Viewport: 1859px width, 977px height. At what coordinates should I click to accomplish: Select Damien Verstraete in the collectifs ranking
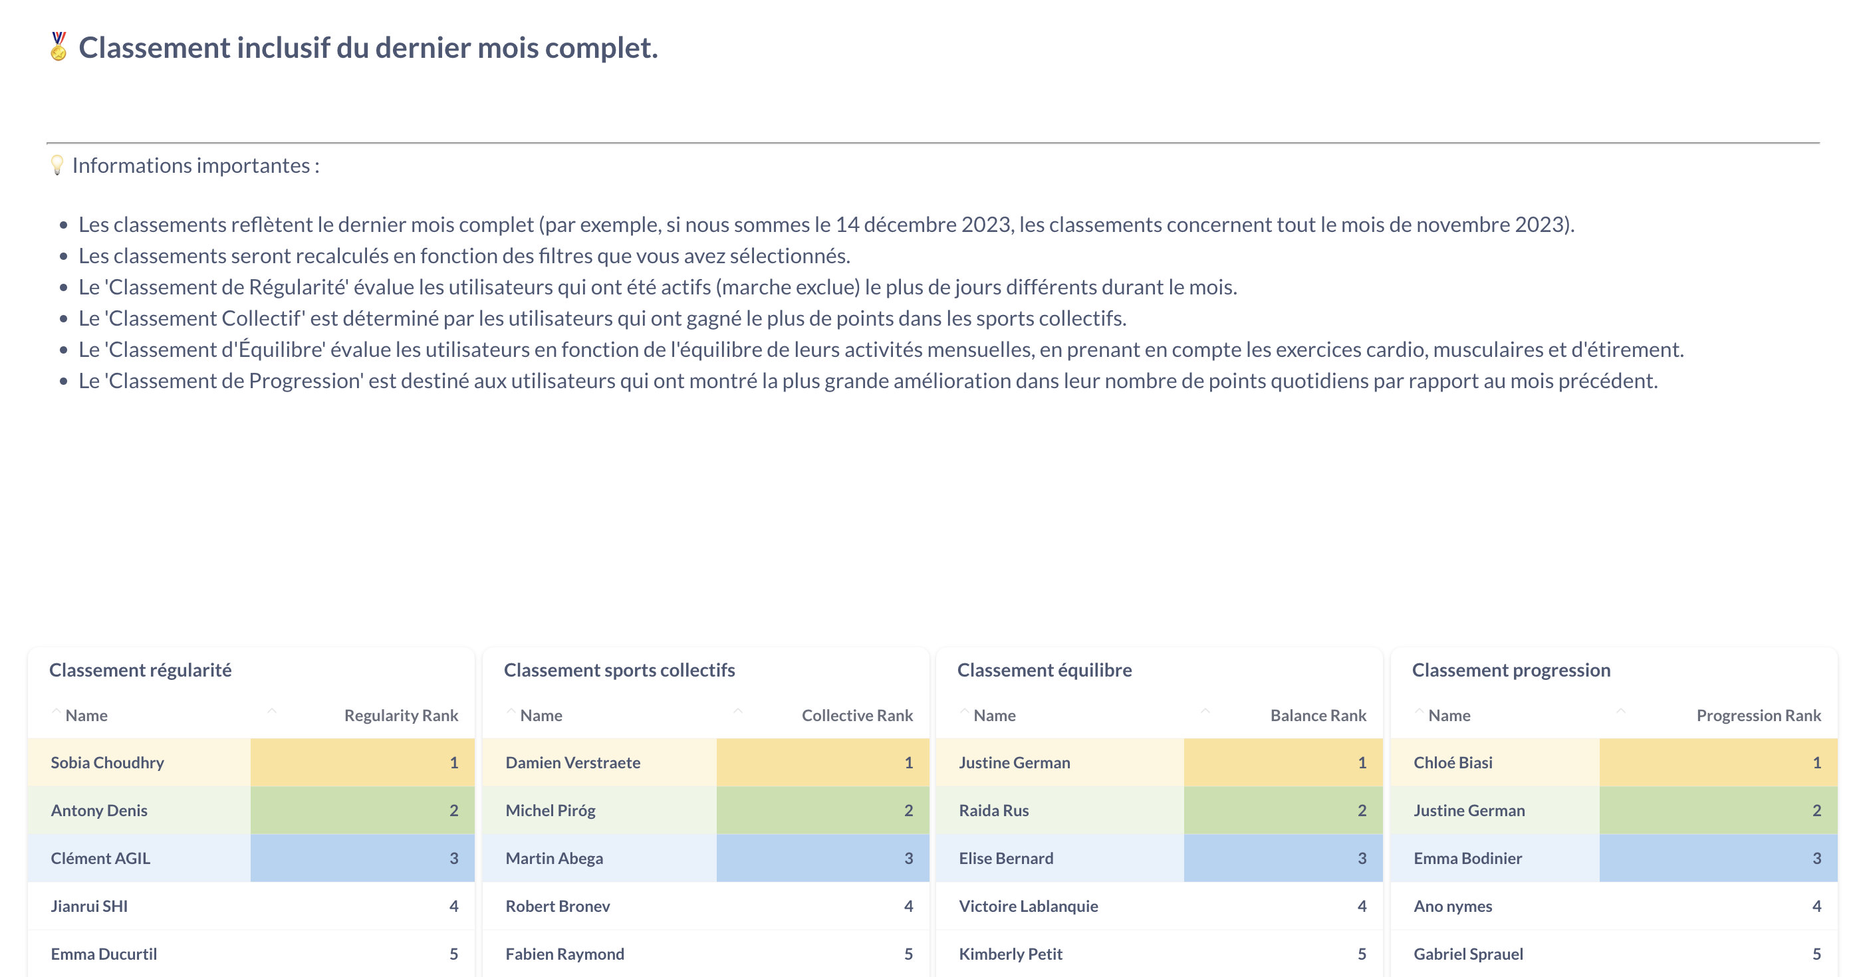(x=573, y=762)
